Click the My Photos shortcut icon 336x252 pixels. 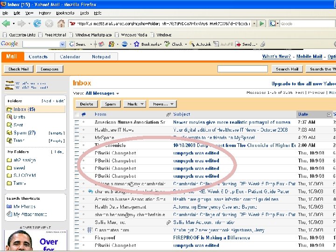pos(9,206)
